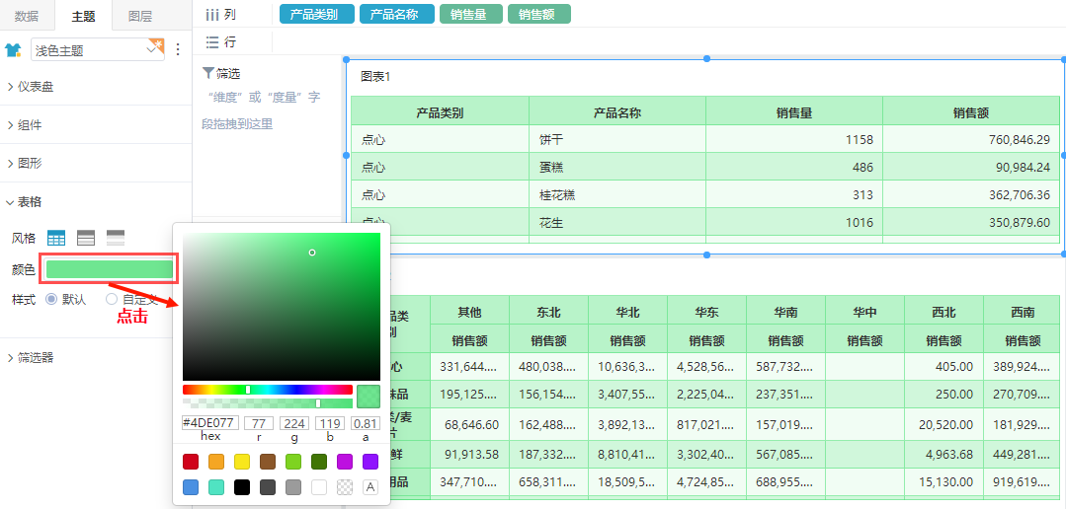Click the 华中 column header
The height and width of the screenshot is (509, 1066).
tap(864, 312)
